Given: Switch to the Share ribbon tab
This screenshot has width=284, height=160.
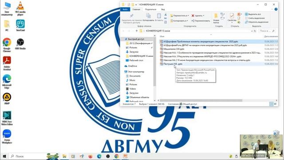Looking at the screenshot, I should click(x=150, y=9).
